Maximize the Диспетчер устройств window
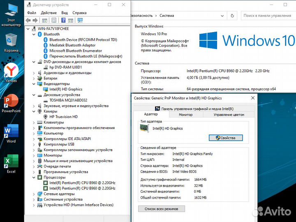296x222 pixels. click(x=109, y=5)
